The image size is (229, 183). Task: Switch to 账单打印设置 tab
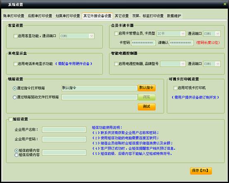14,16
